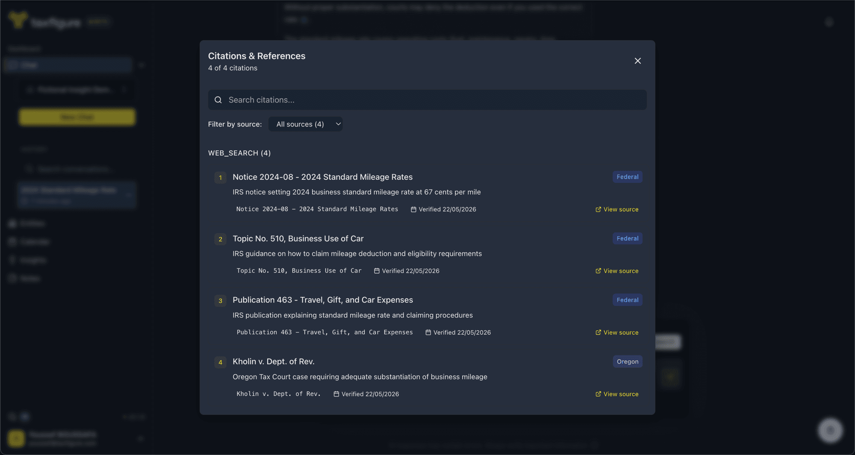Select citation number 2 badge
Viewport: 855px width, 455px height.
[x=220, y=239]
